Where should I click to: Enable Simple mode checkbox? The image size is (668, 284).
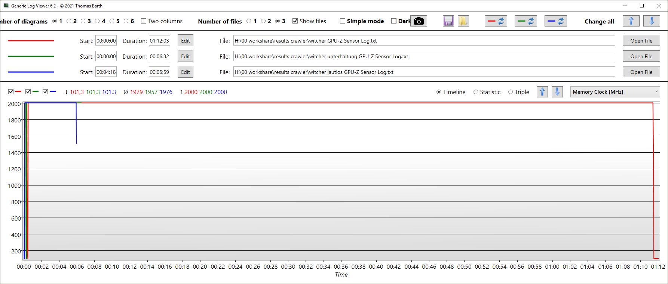[343, 21]
